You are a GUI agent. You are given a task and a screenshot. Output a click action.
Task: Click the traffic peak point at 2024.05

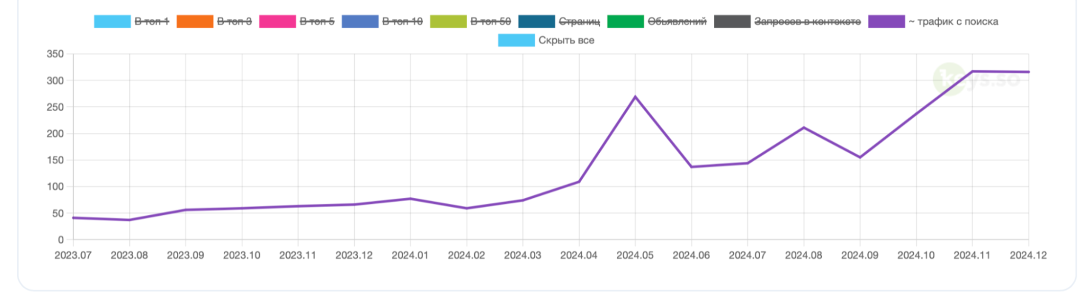coord(635,97)
